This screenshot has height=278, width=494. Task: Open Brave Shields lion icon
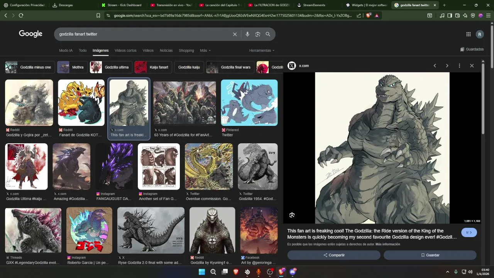(x=369, y=15)
